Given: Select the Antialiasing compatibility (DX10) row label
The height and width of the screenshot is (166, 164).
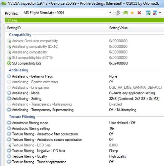Looking at the screenshot, I should click(35, 46).
